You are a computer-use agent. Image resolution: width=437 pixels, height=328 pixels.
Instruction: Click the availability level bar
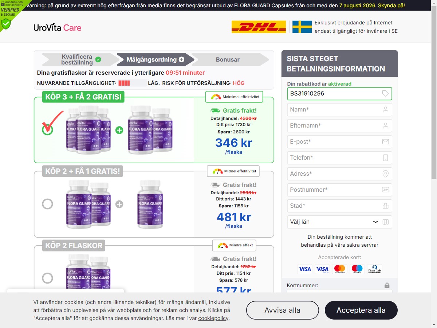point(132,83)
